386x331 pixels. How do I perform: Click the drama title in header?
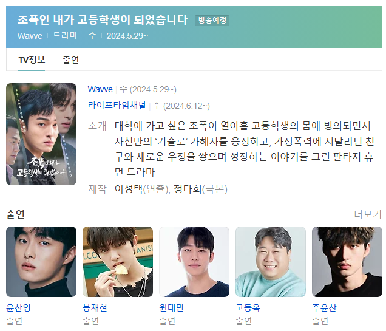103,19
